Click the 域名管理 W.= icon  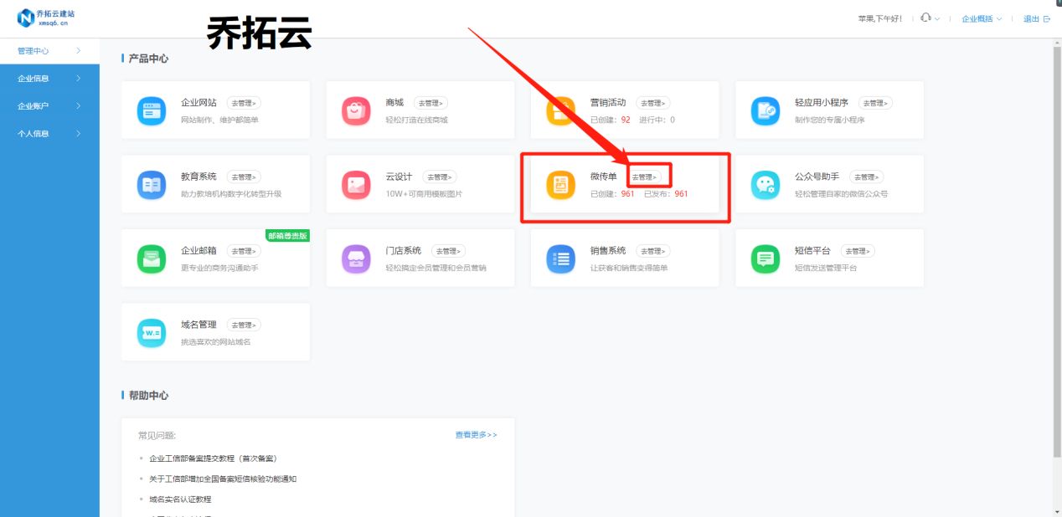[x=152, y=333]
